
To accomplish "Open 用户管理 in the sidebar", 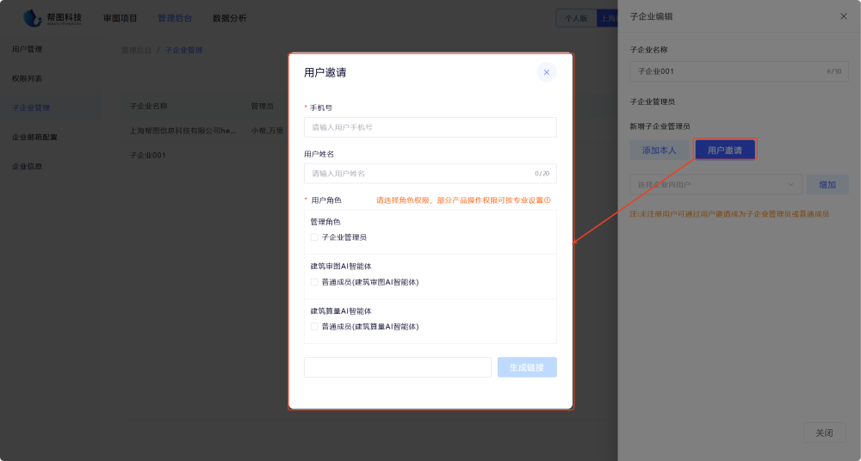I will [x=28, y=49].
